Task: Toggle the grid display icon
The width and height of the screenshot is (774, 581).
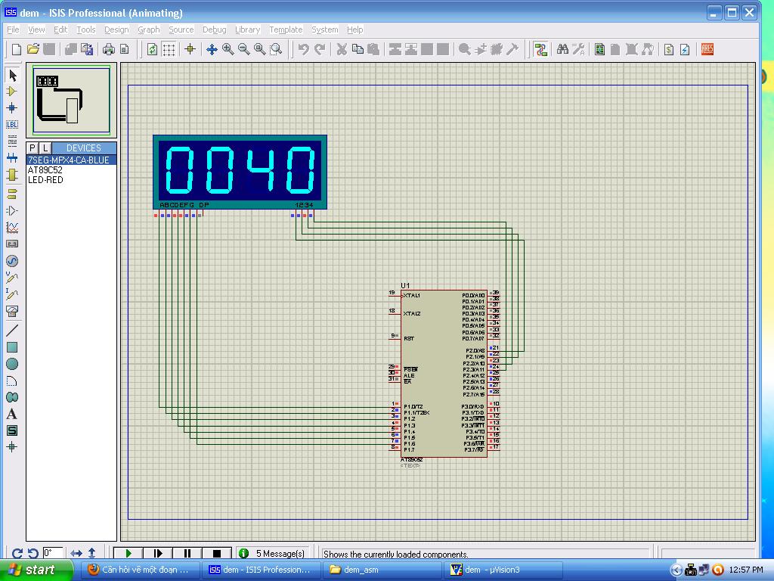Action: pyautogui.click(x=169, y=49)
